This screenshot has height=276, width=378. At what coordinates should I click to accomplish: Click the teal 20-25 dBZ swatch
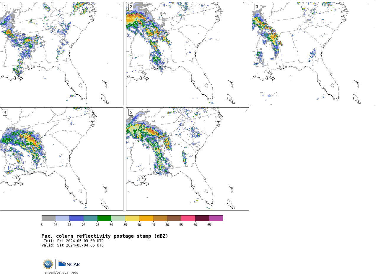click(x=90, y=218)
